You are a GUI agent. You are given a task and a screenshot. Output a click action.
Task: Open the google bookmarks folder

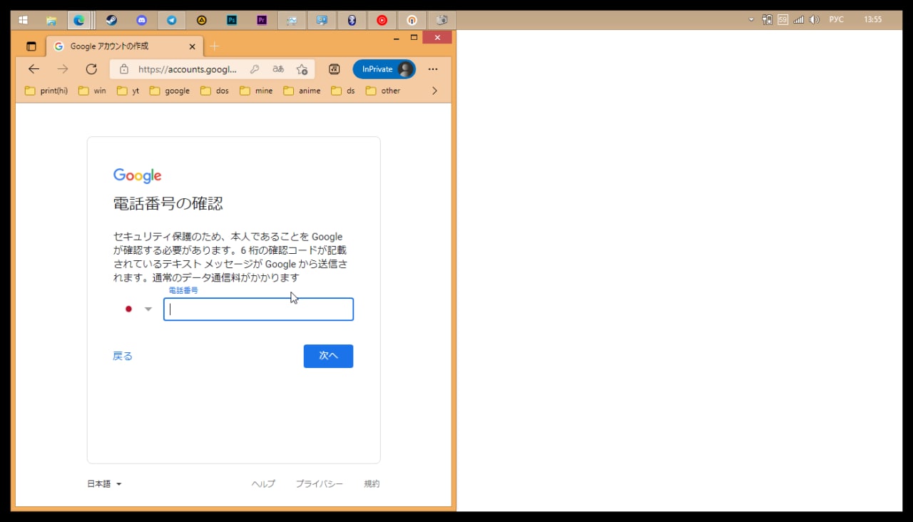[170, 91]
